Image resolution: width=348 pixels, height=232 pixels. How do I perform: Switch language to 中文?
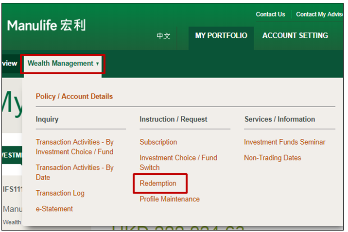163,36
